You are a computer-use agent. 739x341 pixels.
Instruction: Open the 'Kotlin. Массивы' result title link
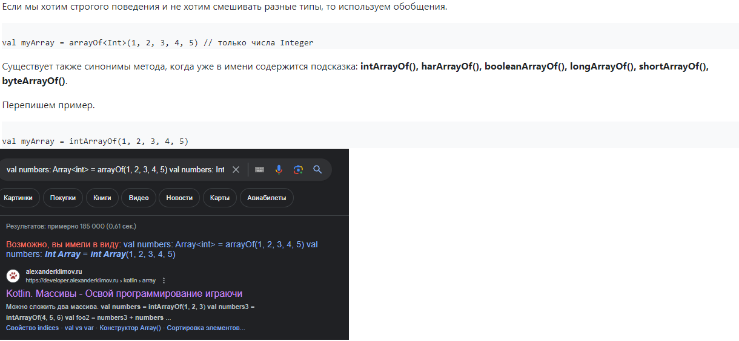click(124, 294)
